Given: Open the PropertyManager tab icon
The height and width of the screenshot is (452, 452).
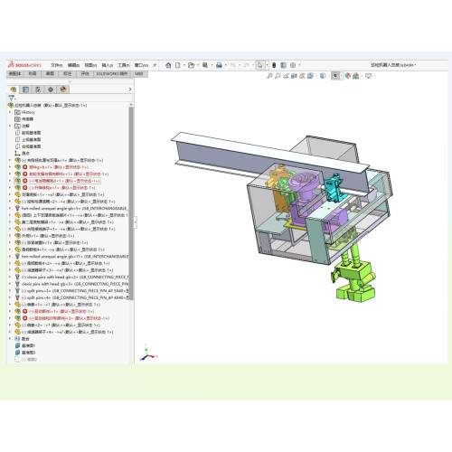Looking at the screenshot, I should coord(25,89).
